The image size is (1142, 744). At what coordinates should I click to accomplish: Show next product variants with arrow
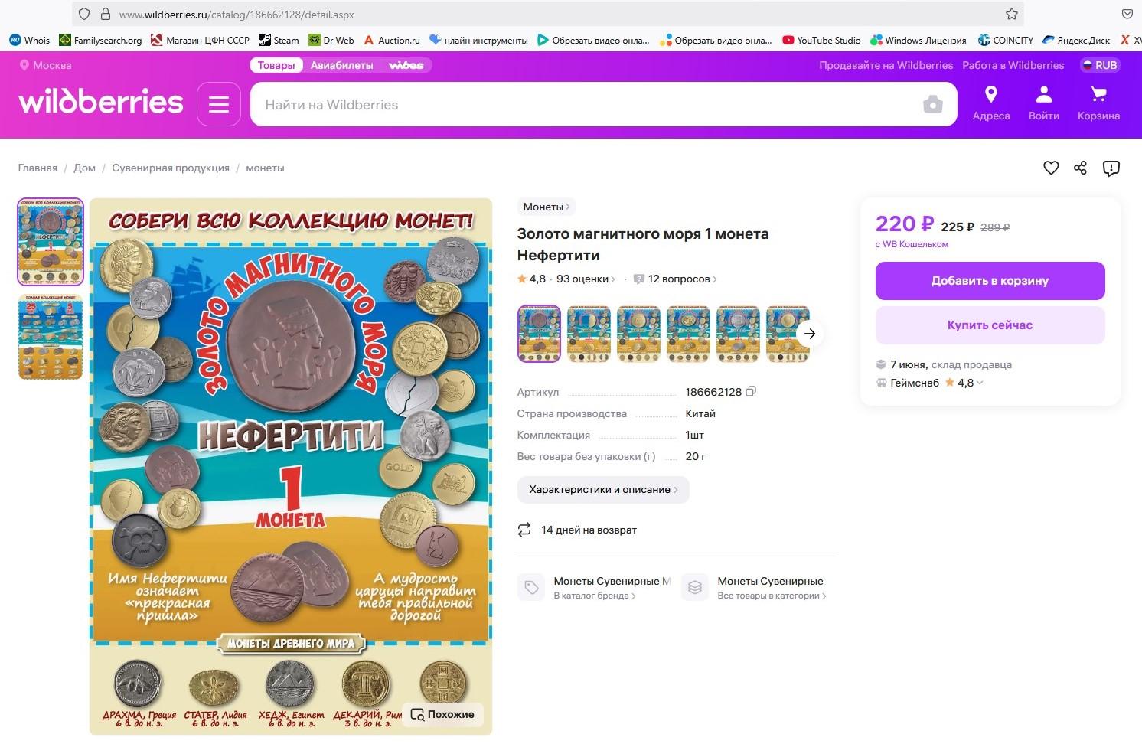coord(810,333)
